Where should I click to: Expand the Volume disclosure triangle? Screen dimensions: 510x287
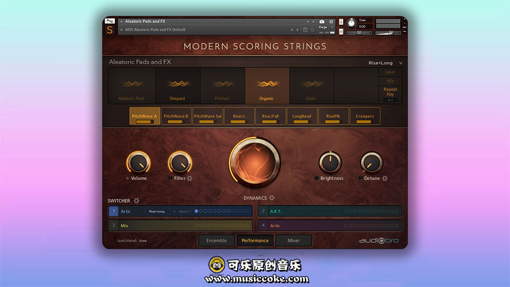(128, 178)
